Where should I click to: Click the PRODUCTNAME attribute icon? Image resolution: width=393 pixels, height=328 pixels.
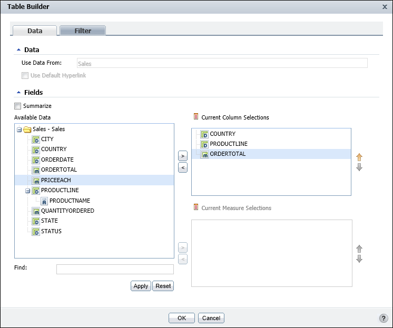(44, 201)
